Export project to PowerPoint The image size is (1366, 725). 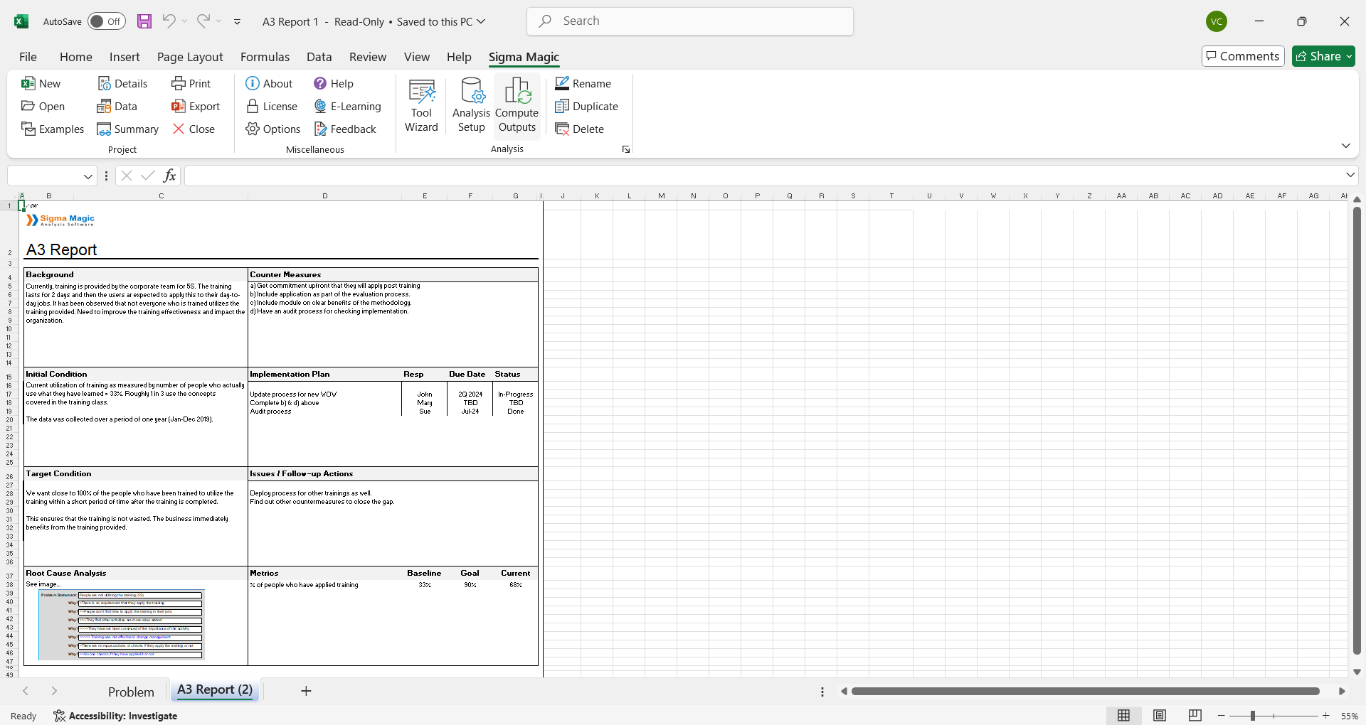coord(196,107)
